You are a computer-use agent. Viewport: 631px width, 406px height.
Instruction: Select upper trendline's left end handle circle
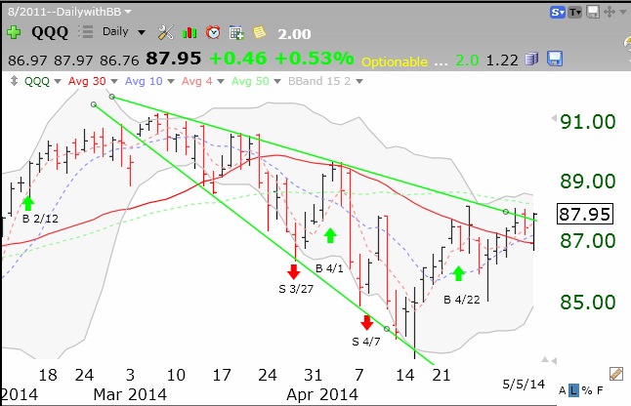(112, 97)
